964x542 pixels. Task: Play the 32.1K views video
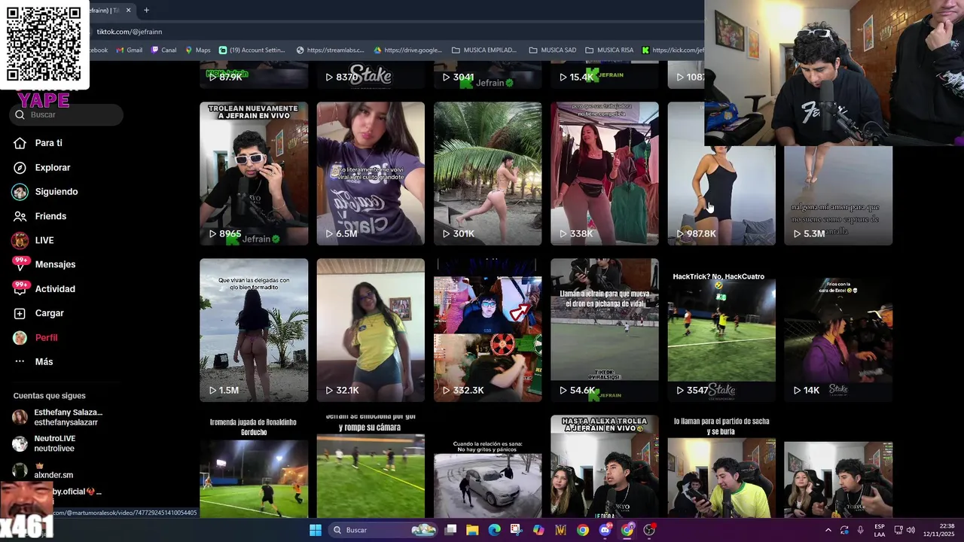pos(371,330)
